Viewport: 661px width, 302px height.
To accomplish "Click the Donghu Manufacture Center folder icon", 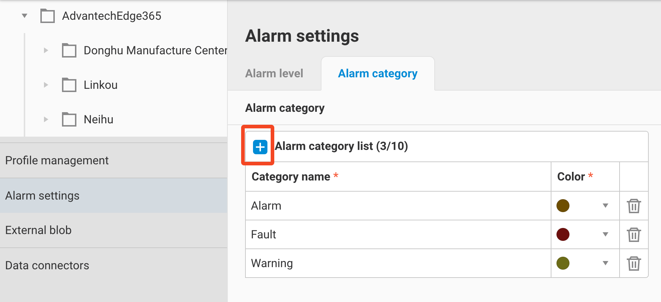I will [x=68, y=50].
